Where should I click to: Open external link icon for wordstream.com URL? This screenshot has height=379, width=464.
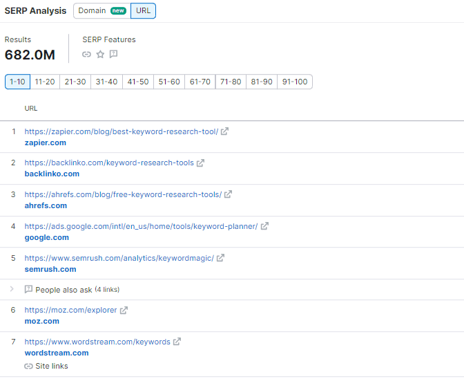(177, 342)
